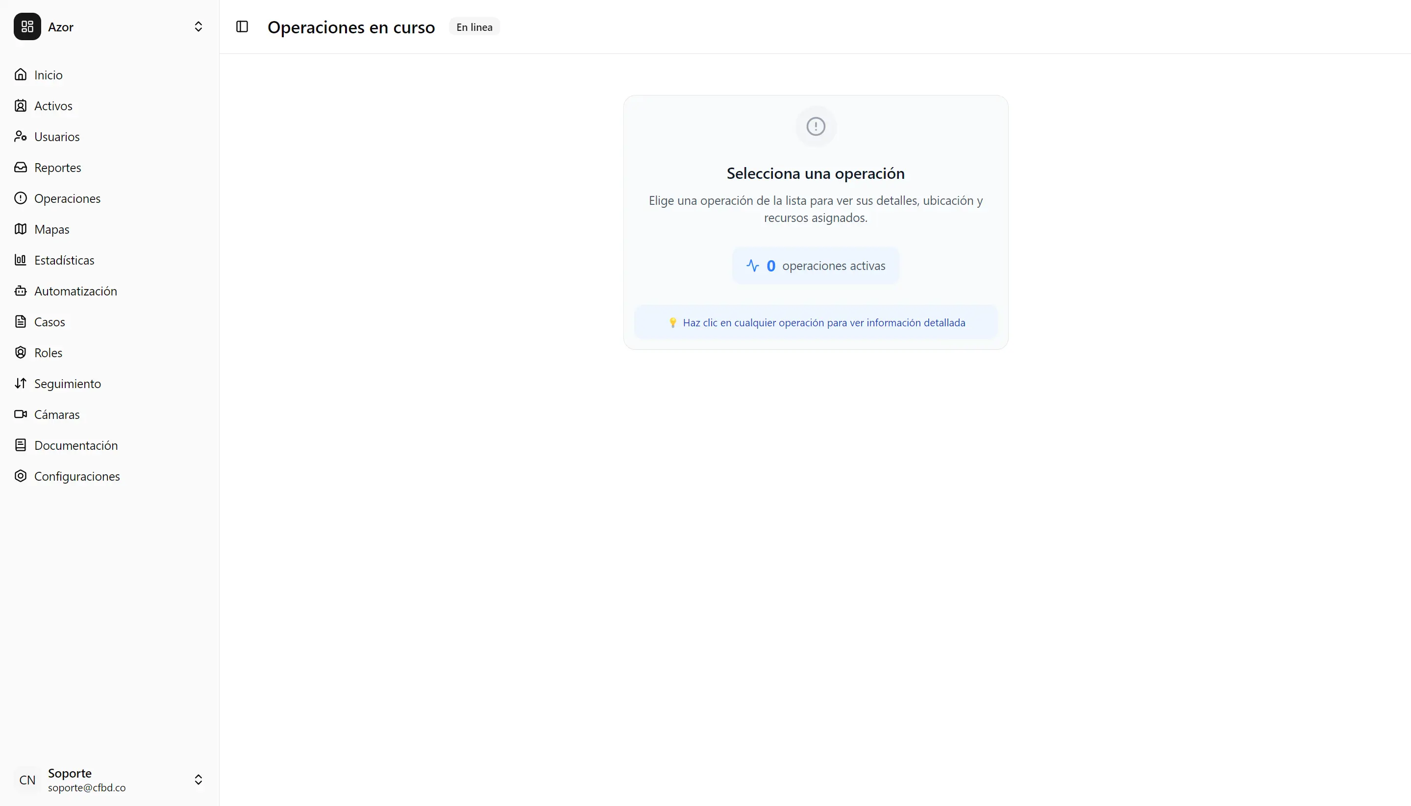Toggle the En línea status badge
Viewport: 1411px width, 806px height.
pos(474,26)
